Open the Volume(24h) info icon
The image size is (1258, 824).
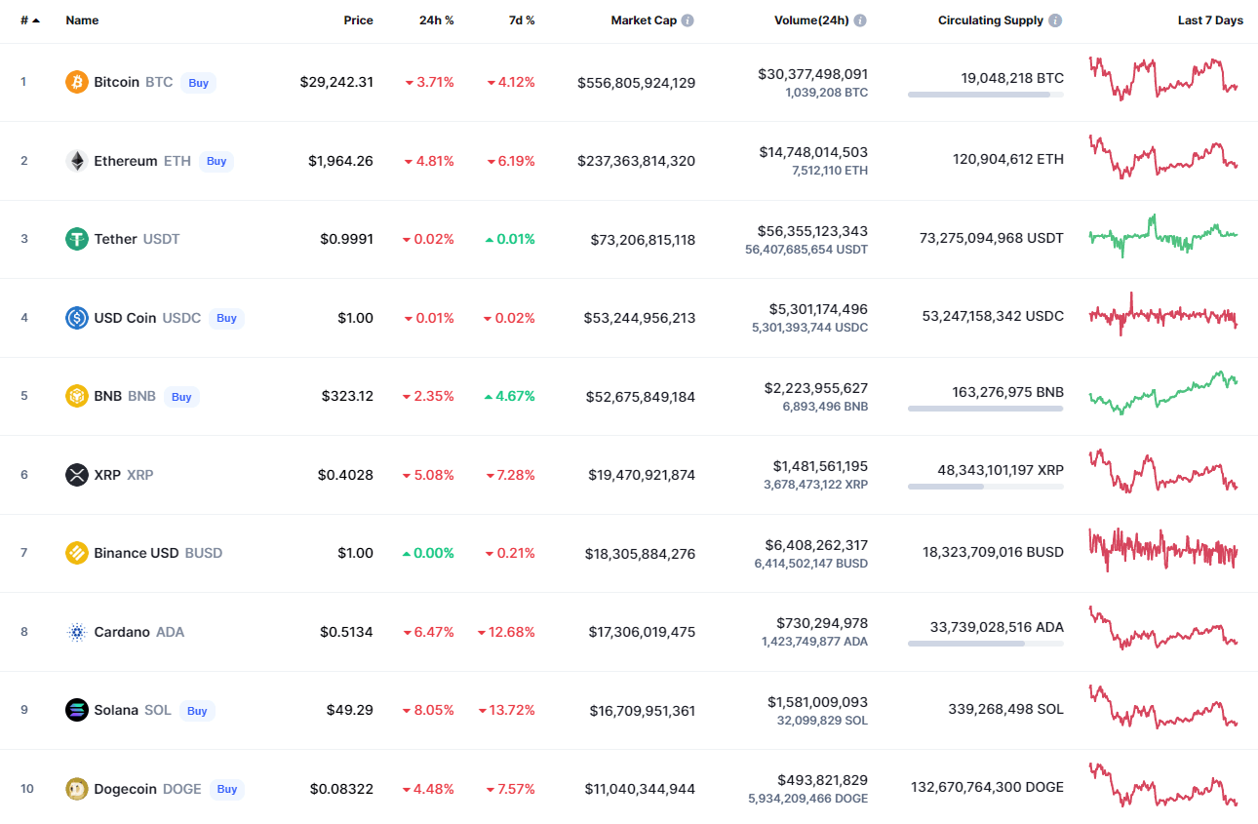pyautogui.click(x=860, y=20)
